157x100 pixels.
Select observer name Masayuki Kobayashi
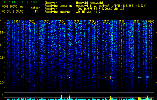coord(90,3)
